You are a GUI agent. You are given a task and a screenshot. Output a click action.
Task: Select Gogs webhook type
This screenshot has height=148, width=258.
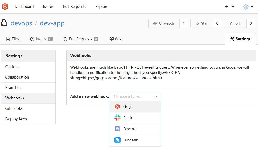[135, 107]
